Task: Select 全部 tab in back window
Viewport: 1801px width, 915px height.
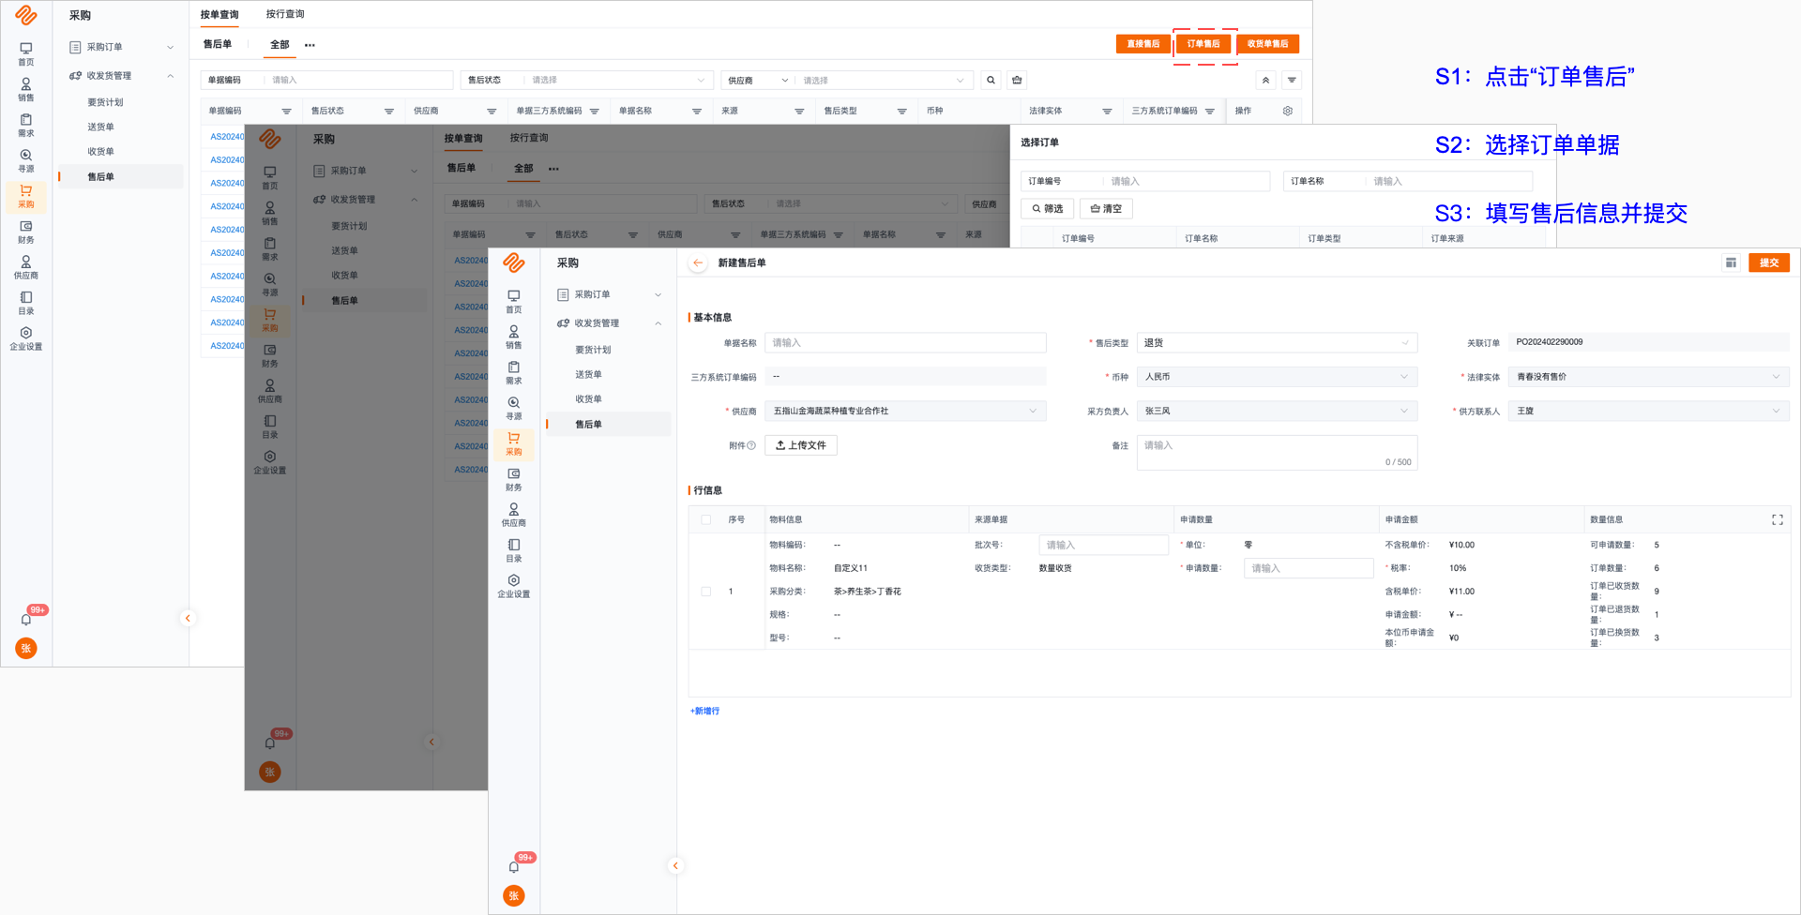Action: point(280,45)
